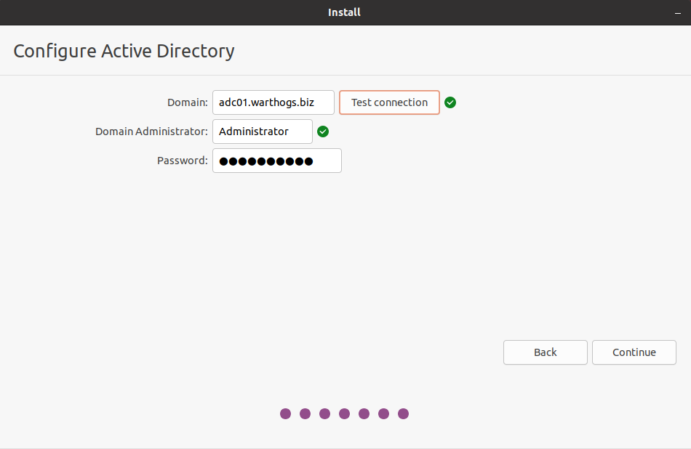Image resolution: width=691 pixels, height=449 pixels.
Task: Focus the Domain field containing adc01.warthogs.biz
Action: pyautogui.click(x=273, y=102)
